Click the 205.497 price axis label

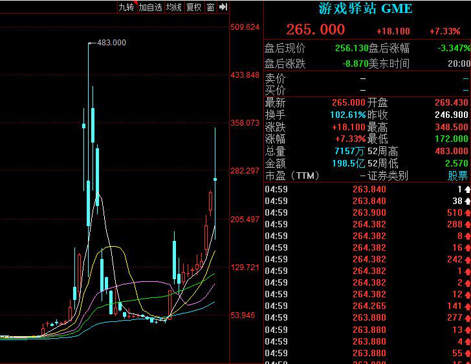pos(245,220)
